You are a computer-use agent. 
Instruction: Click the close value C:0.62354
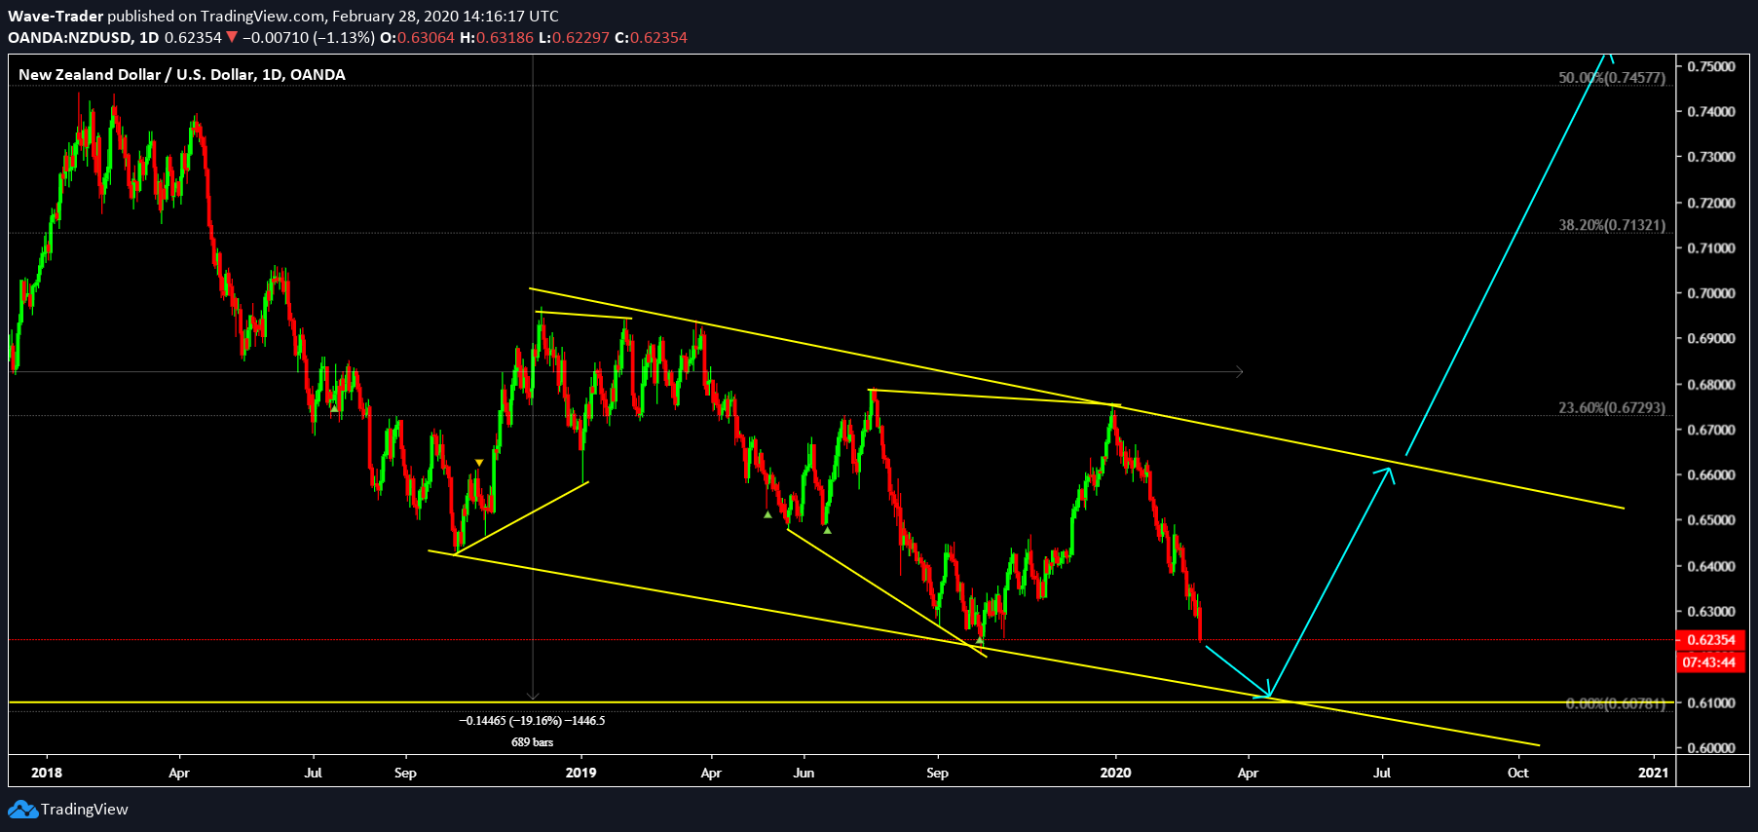point(651,37)
